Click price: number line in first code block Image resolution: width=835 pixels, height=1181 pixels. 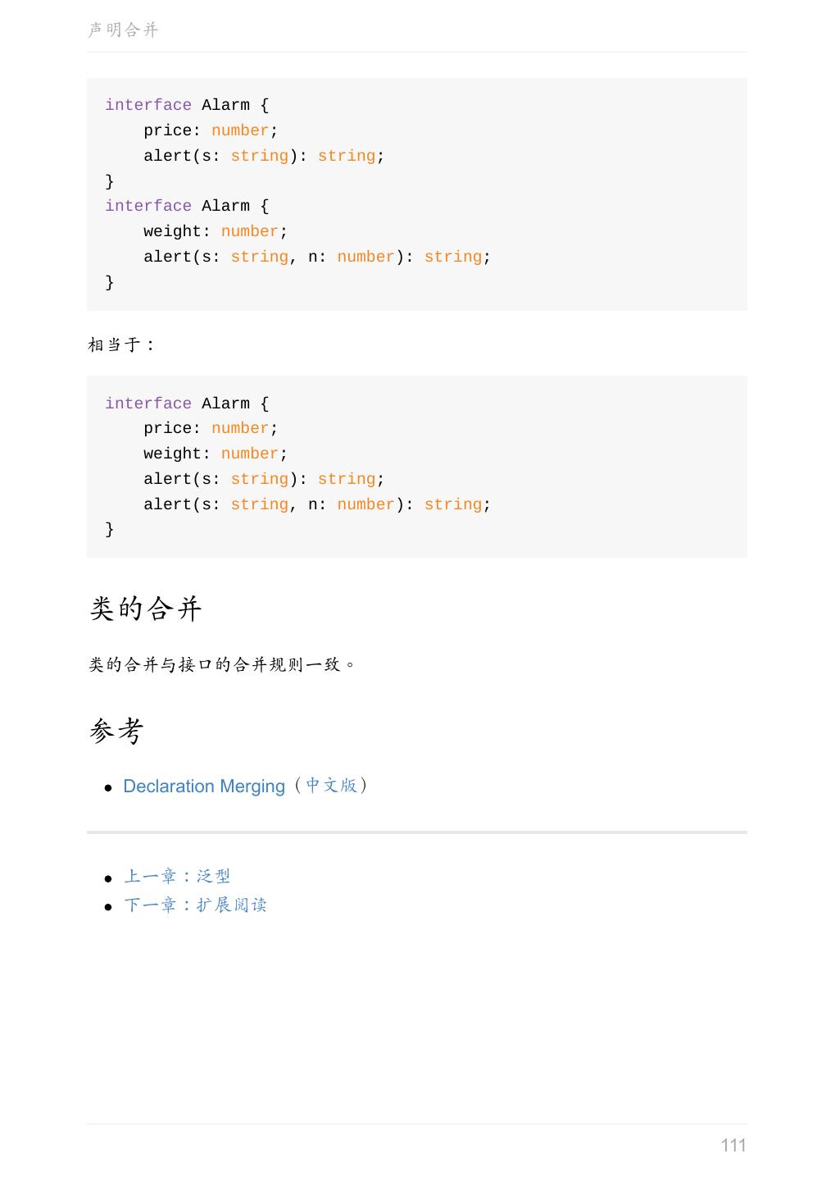click(x=211, y=131)
